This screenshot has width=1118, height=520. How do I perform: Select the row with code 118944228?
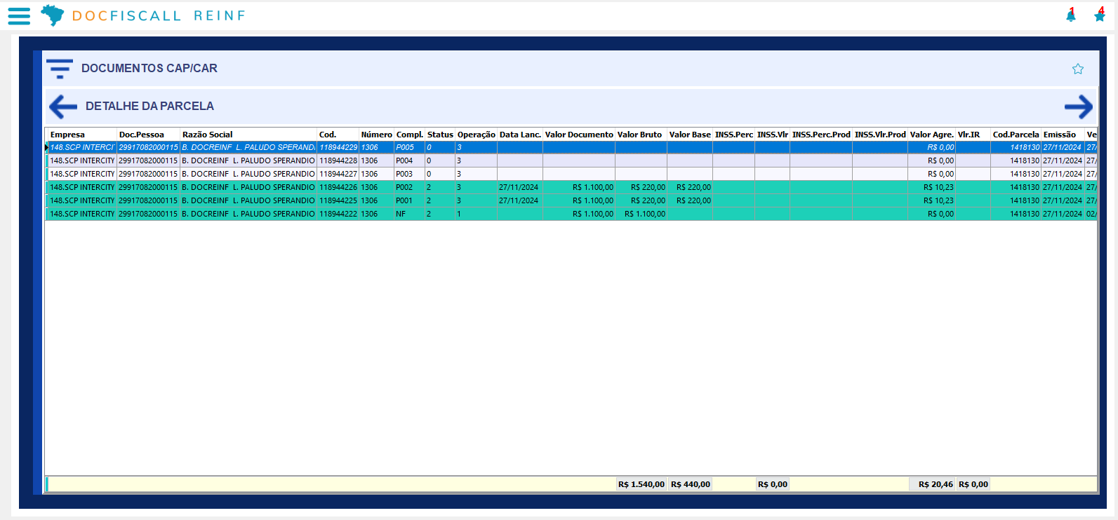571,161
